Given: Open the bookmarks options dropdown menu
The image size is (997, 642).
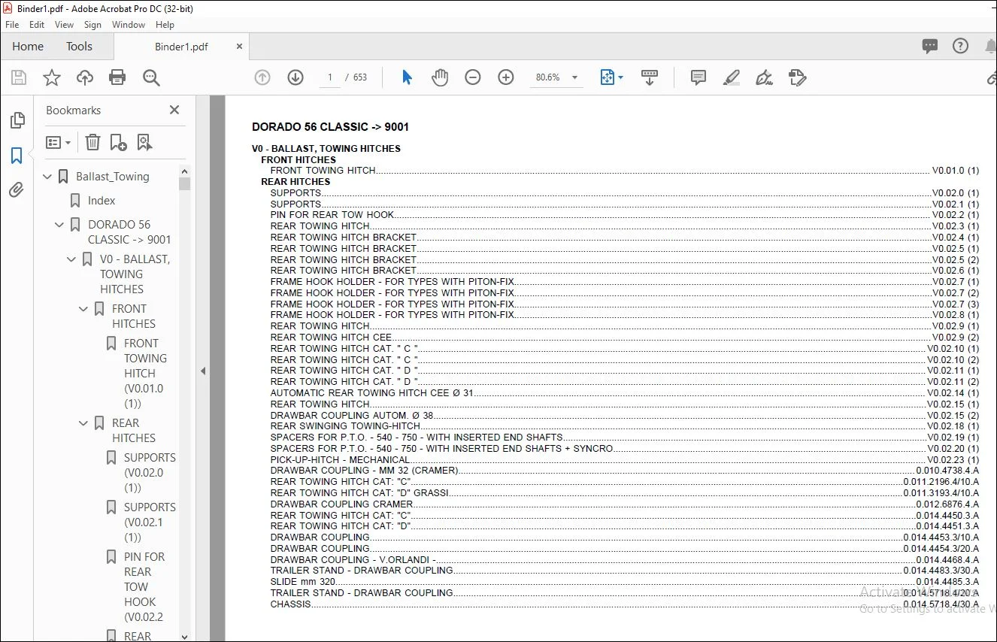Looking at the screenshot, I should tap(59, 142).
